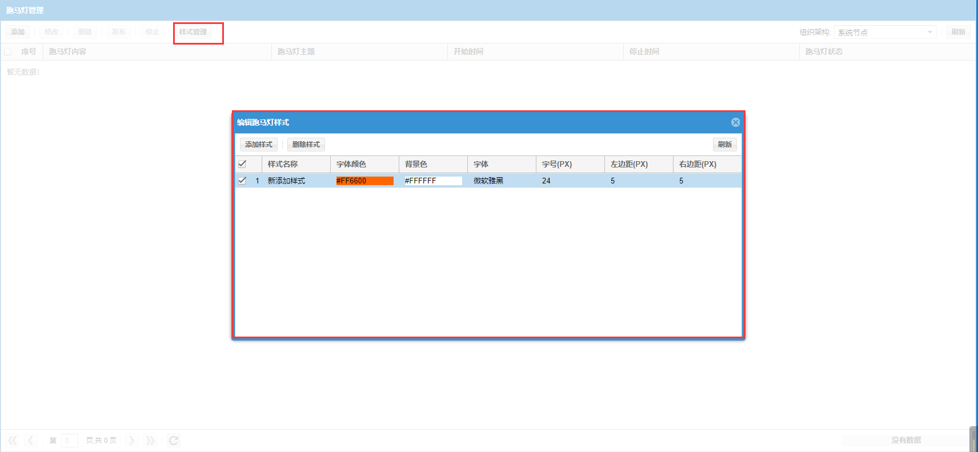Go to the previous page icon
This screenshot has width=978, height=452.
(31, 441)
